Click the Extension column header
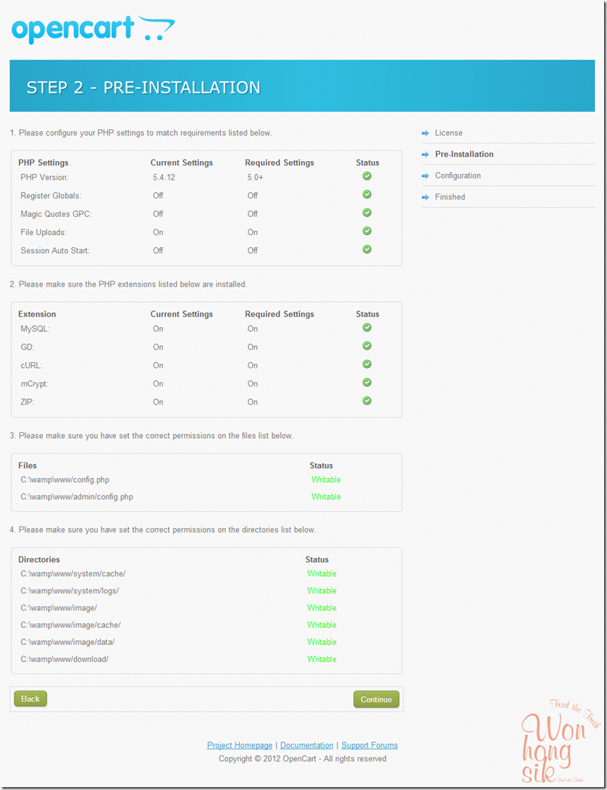 (x=37, y=314)
